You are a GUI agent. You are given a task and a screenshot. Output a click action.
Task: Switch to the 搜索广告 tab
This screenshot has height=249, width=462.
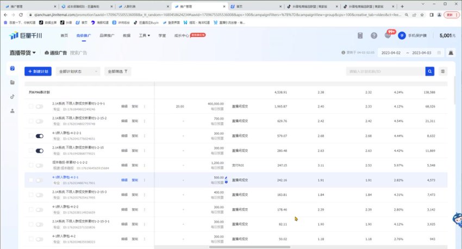pos(78,53)
